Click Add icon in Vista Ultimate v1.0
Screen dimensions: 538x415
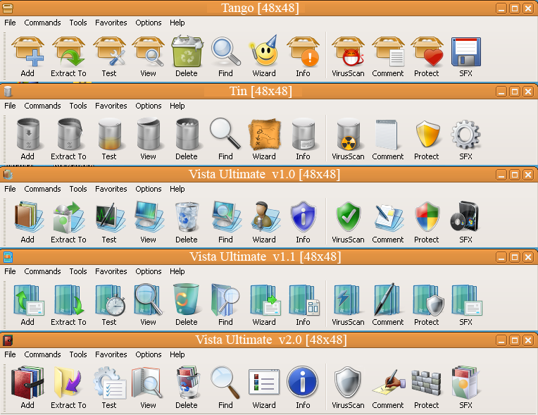point(29,217)
